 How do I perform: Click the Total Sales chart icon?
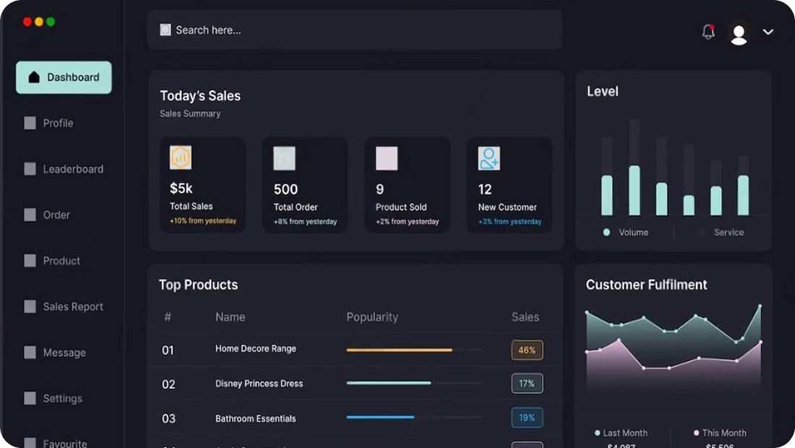click(180, 158)
